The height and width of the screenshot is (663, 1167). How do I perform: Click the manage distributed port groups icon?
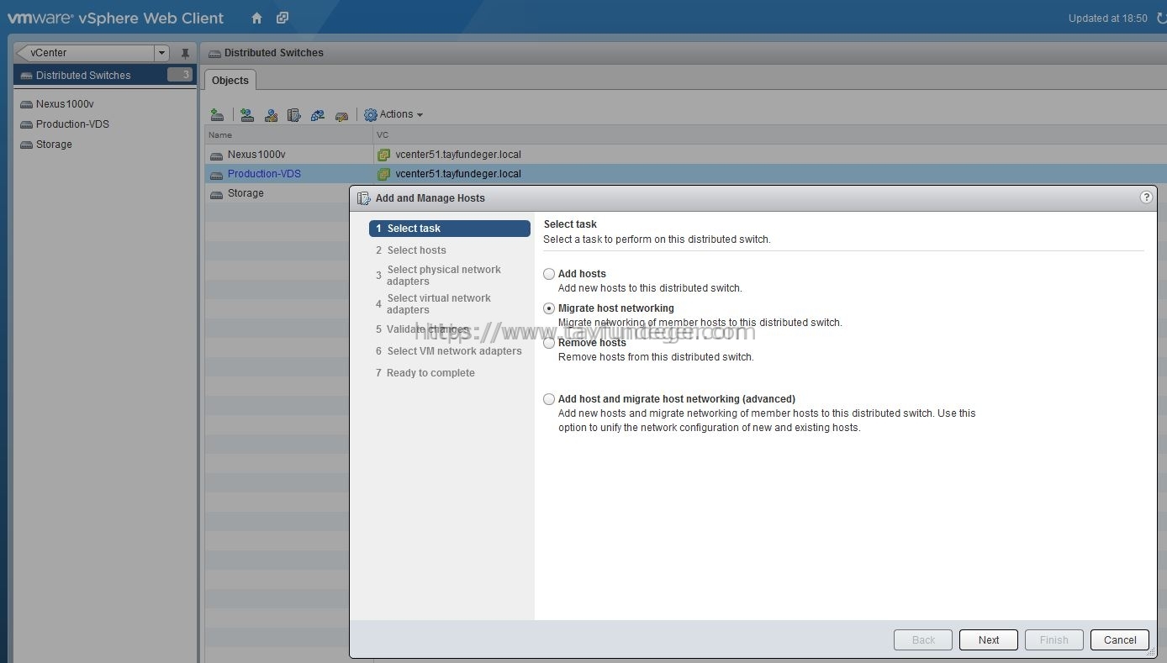click(271, 114)
